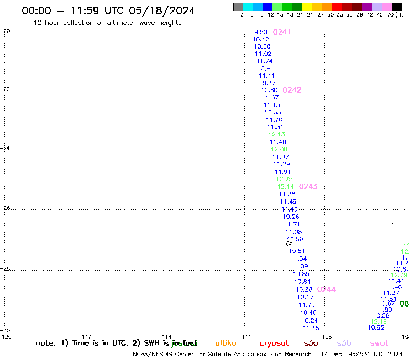Click the green wave height value 12.25
Viewport: 409px width, 359px height.
point(285,179)
